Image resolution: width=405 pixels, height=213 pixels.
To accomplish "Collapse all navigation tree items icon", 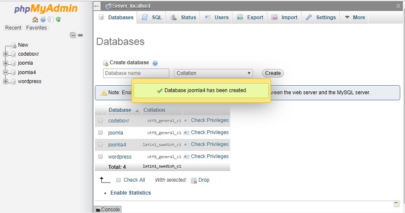I will pyautogui.click(x=73, y=35).
